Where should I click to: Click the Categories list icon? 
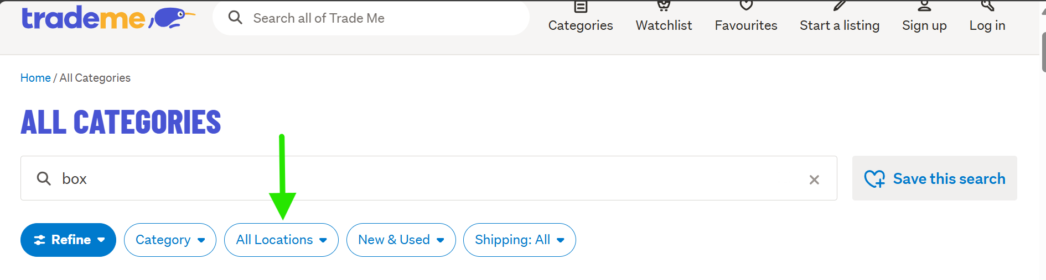(x=581, y=7)
